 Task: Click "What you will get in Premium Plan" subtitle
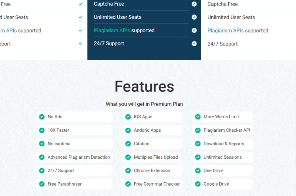[144, 104]
